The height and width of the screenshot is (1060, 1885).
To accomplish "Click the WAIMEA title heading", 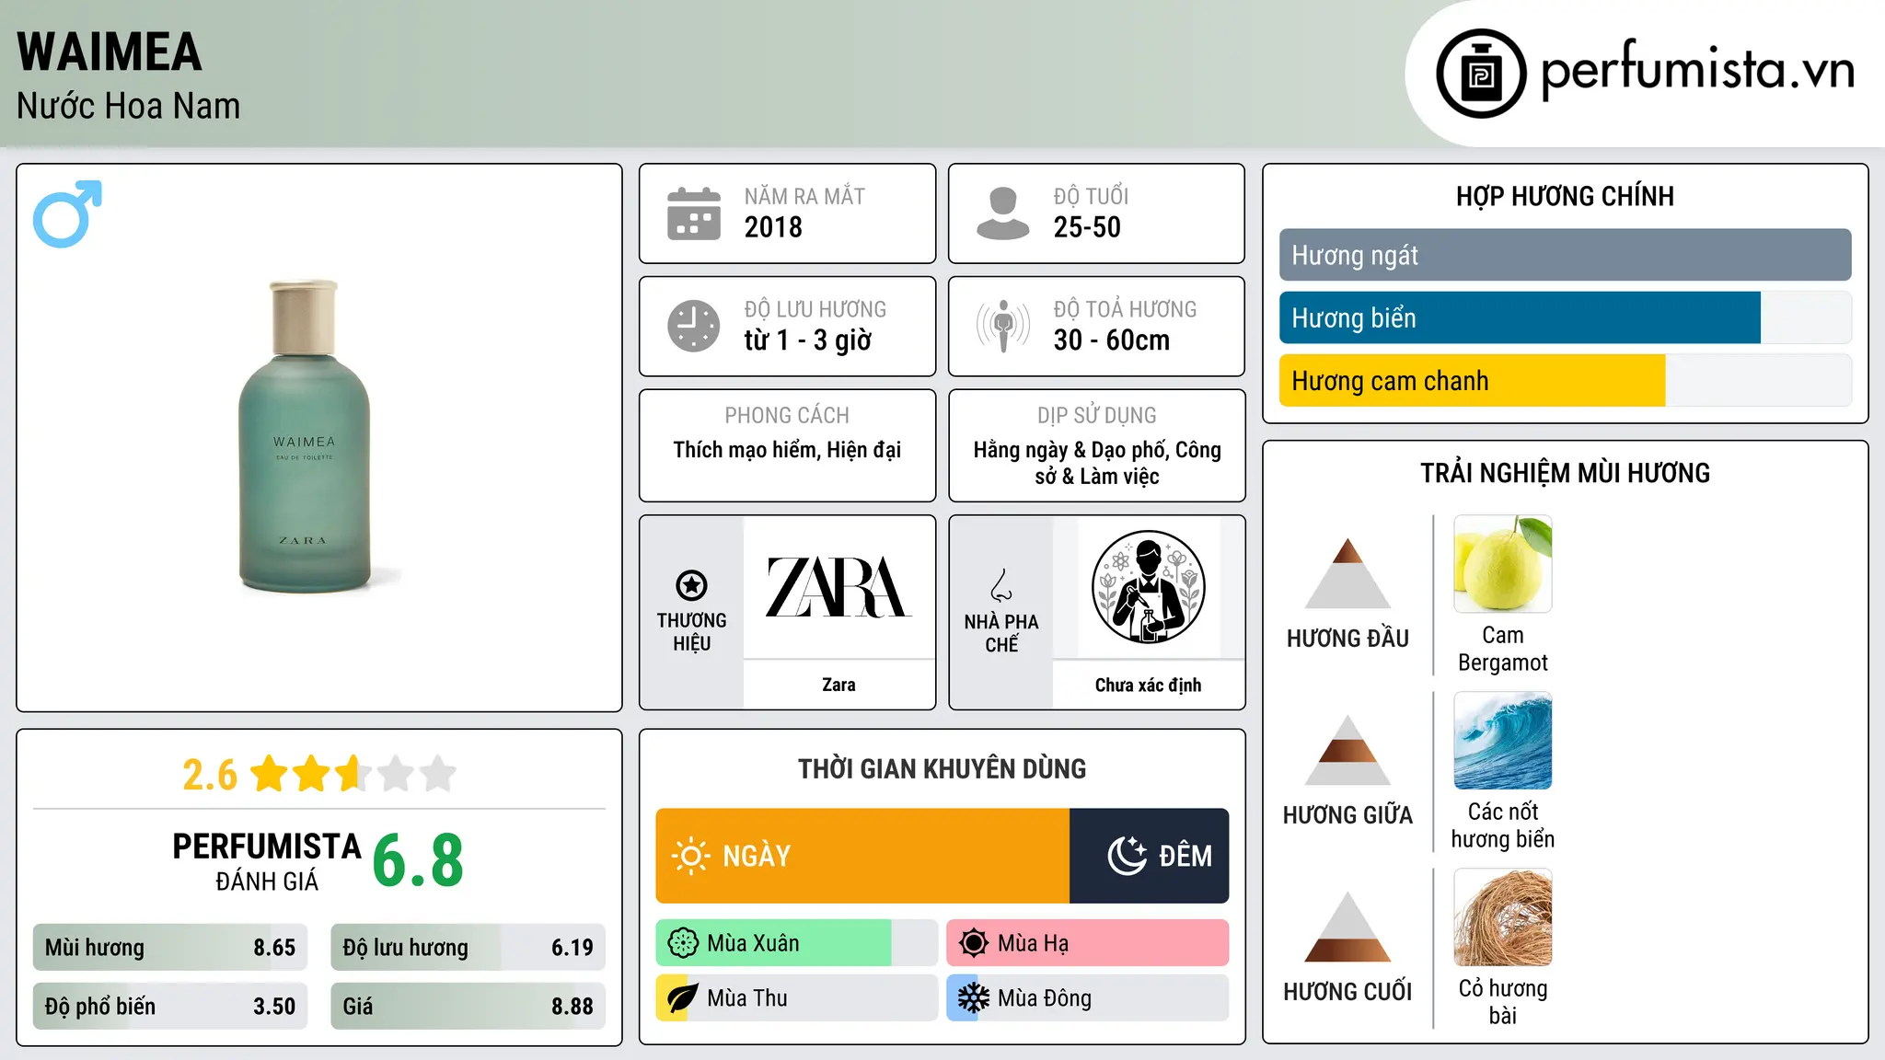I will [x=110, y=52].
